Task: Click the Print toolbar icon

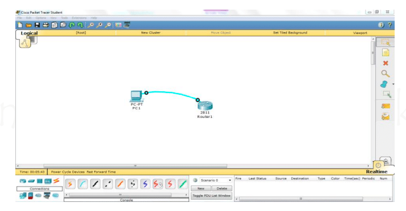Action: (46, 25)
